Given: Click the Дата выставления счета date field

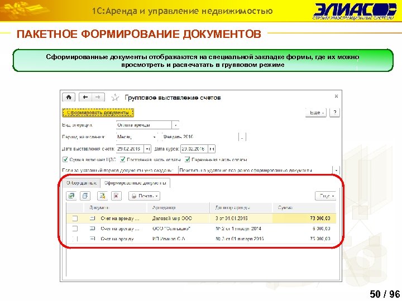Looking at the screenshot, I should coord(130,149).
